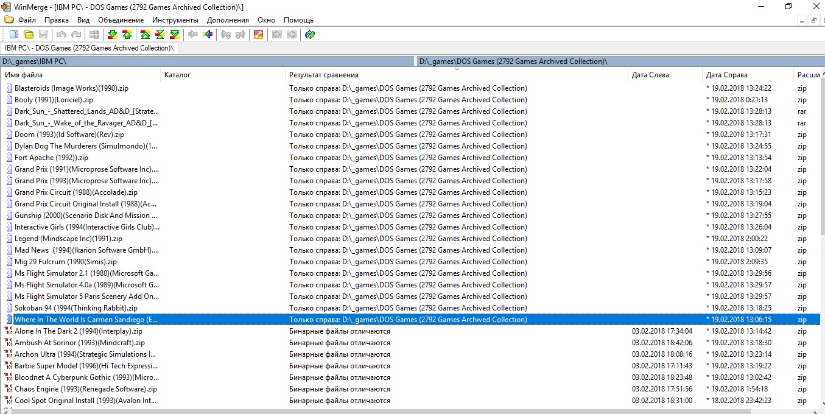
Task: Go to the previous difference (green up arrow)
Action: point(127,35)
